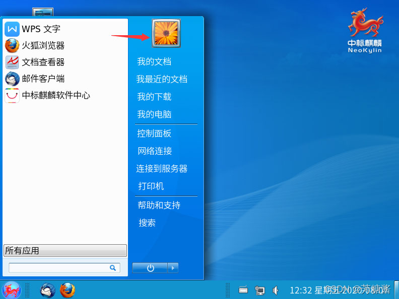Screen dimensions: 399x299
Task: Open 帮助和支持
Action: click(x=159, y=205)
